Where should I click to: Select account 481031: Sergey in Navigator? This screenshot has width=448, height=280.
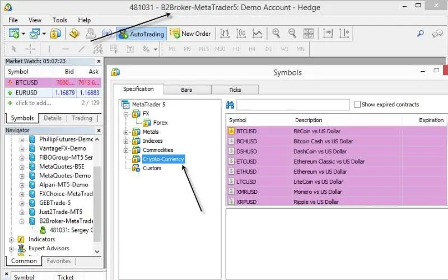[x=71, y=230]
